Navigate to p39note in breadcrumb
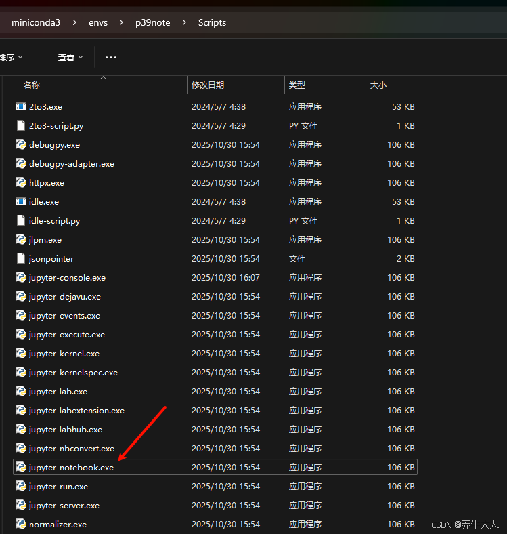Viewport: 507px width, 534px height. (x=153, y=22)
